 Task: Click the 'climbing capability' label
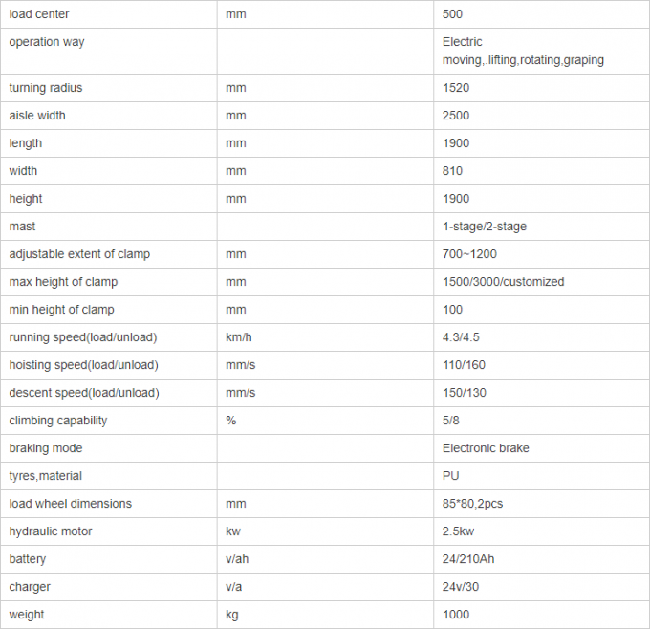pos(58,421)
